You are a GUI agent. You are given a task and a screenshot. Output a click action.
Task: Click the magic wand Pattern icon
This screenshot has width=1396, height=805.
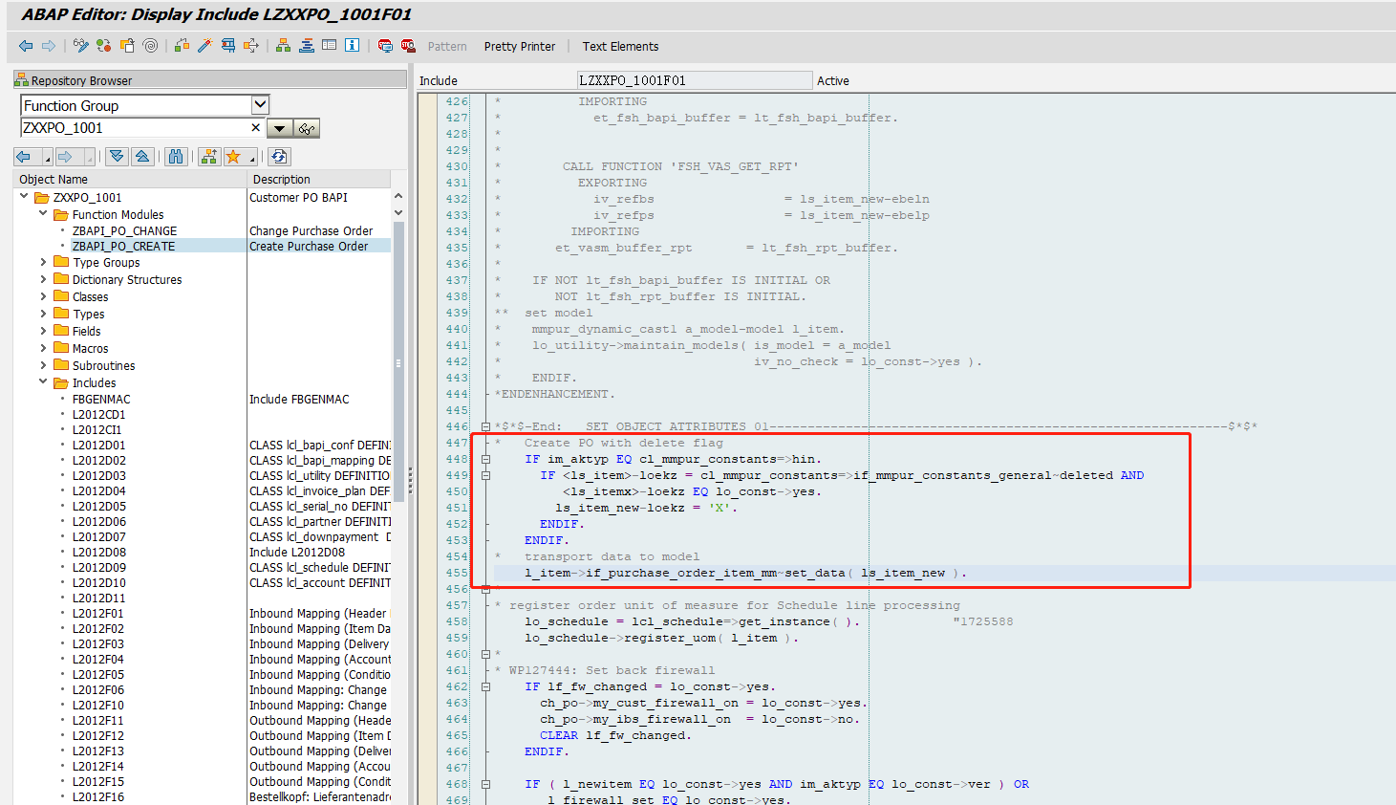click(206, 45)
